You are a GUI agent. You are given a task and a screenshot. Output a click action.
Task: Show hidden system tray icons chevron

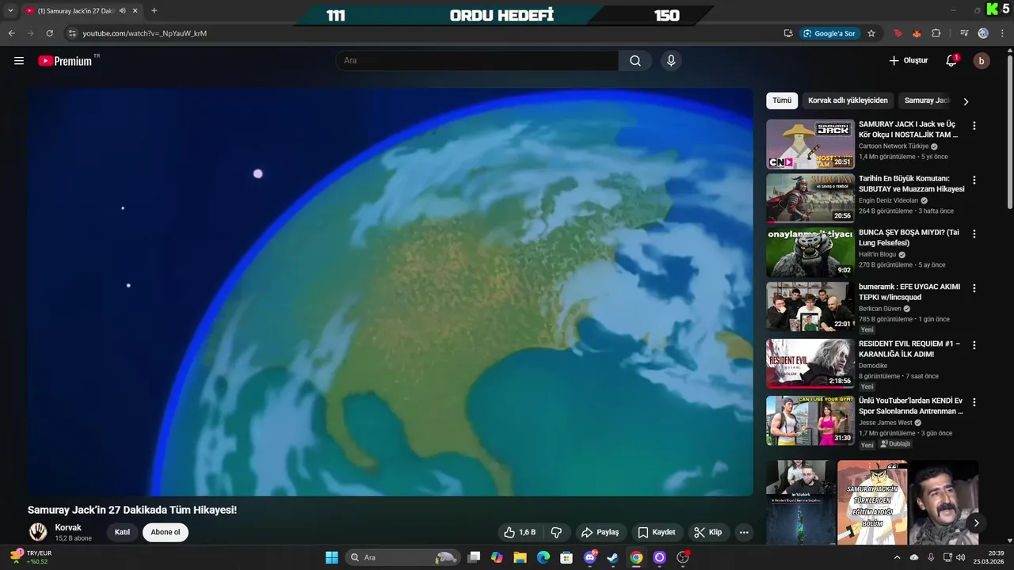click(897, 557)
